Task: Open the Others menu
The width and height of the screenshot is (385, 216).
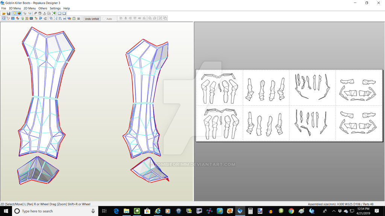Action: (x=43, y=8)
